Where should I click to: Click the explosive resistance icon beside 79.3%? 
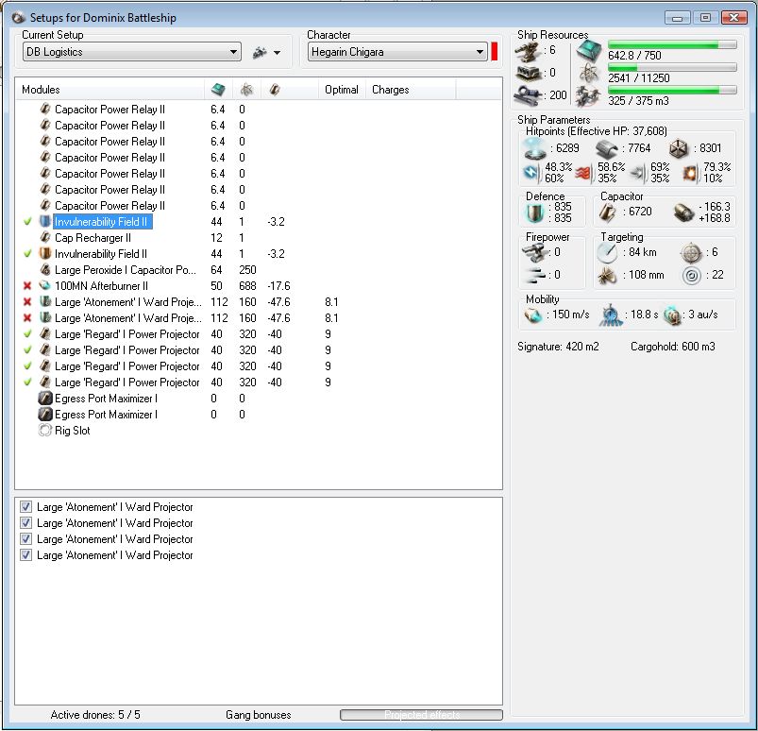coord(690,173)
